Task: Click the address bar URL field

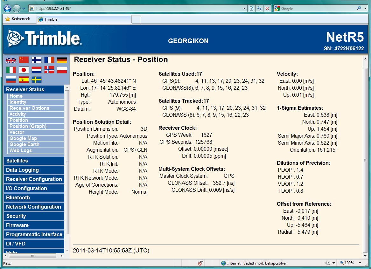Action: [x=138, y=9]
